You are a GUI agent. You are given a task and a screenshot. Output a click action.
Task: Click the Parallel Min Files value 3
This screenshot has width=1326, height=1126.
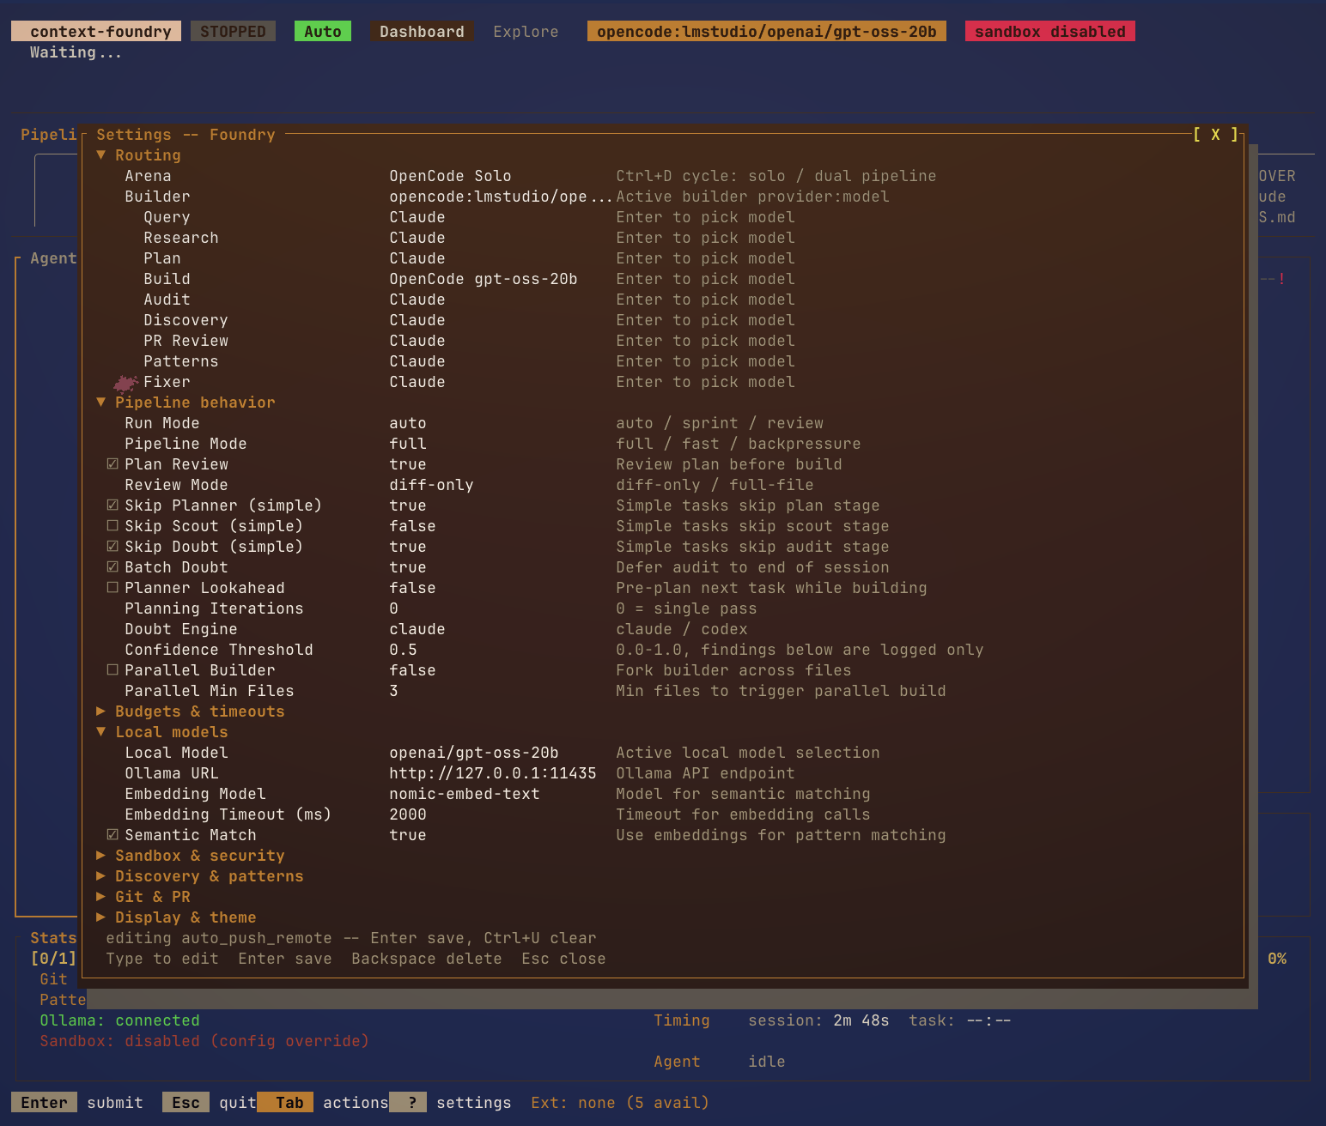tap(394, 691)
